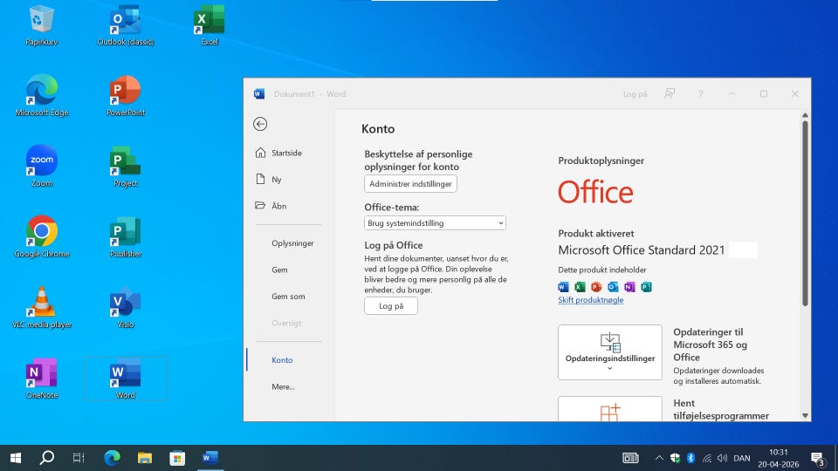Screen dimensions: 838x471
Task: Select Konto in the sidebar
Action: 282,360
